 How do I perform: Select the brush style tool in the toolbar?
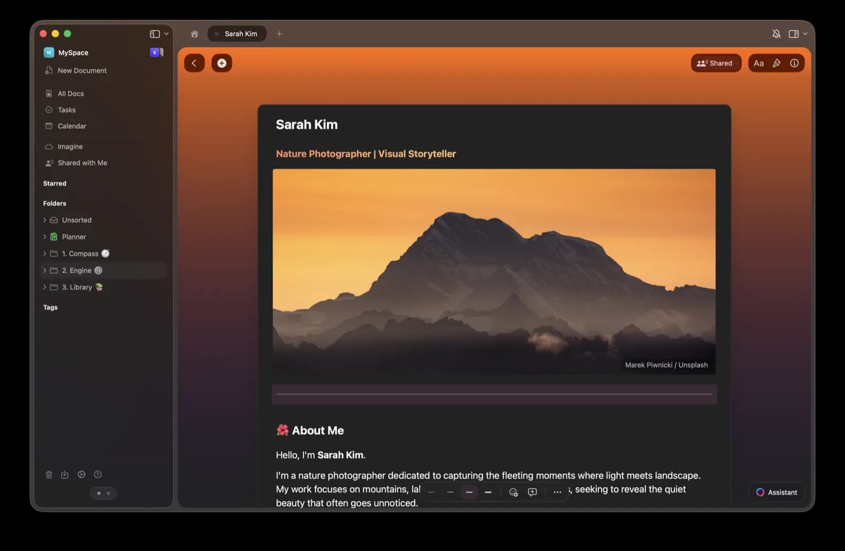(x=776, y=63)
